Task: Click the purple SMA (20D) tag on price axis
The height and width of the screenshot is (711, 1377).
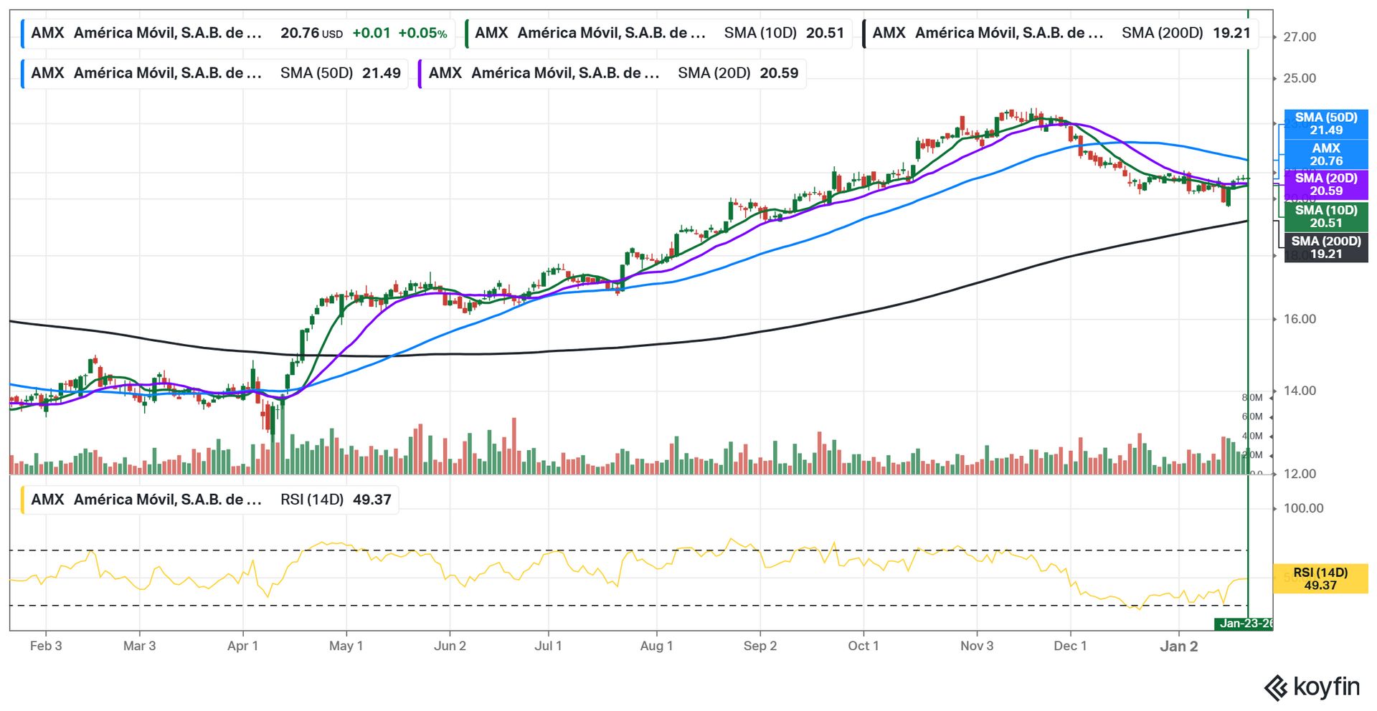Action: [1326, 184]
